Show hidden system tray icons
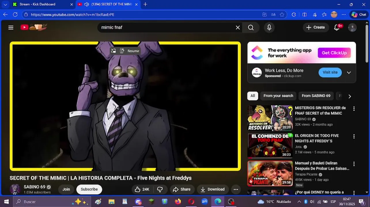370x207 pixels. click(x=299, y=202)
